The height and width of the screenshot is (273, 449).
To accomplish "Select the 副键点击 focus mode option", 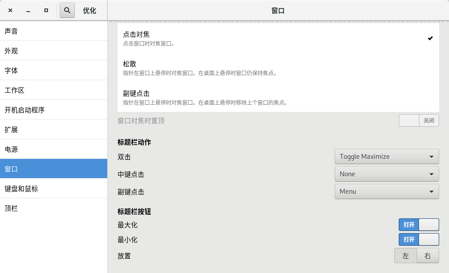I will (x=278, y=98).
